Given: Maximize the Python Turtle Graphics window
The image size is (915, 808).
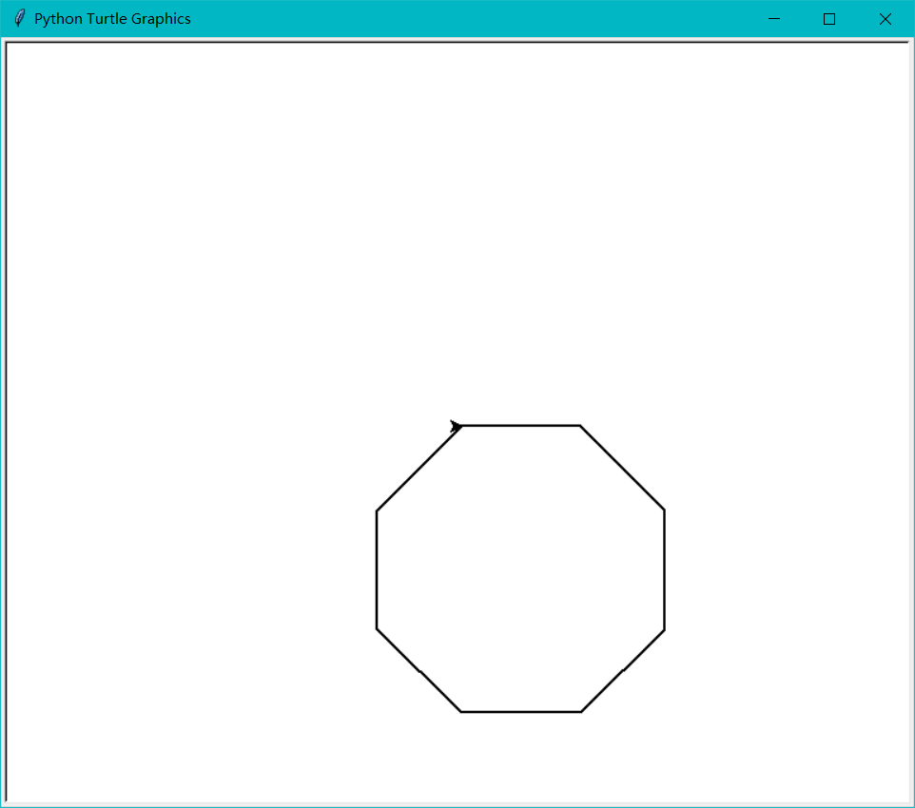Looking at the screenshot, I should tap(829, 19).
